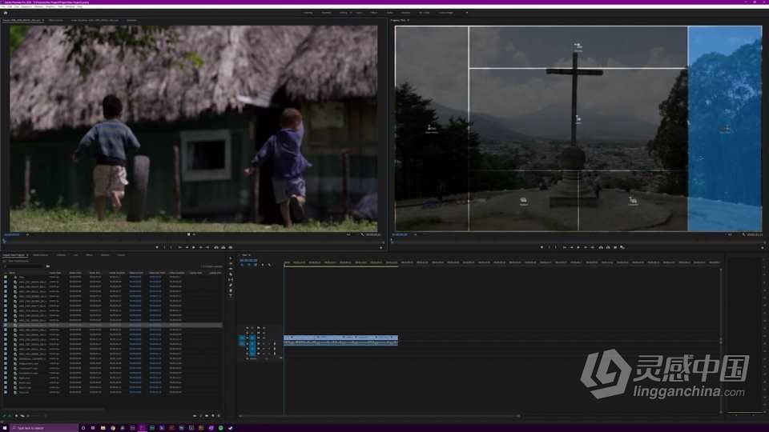Open Program monitor panel menu
Image resolution: width=769 pixels, height=432 pixels.
tap(408, 20)
